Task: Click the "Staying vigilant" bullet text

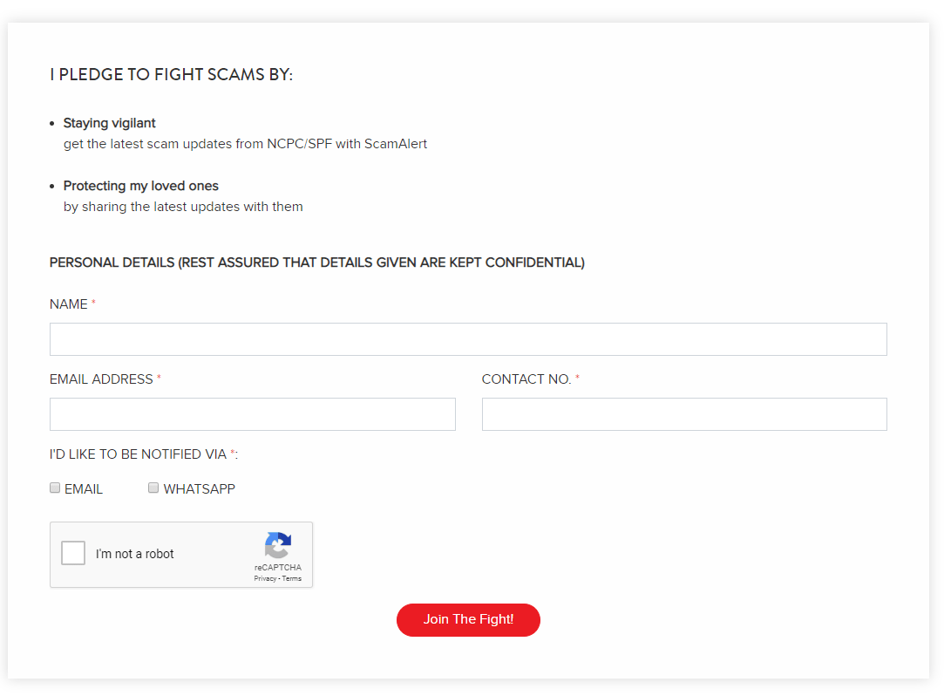Action: (110, 123)
